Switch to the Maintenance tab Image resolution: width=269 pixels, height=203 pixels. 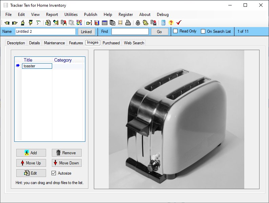pos(54,43)
